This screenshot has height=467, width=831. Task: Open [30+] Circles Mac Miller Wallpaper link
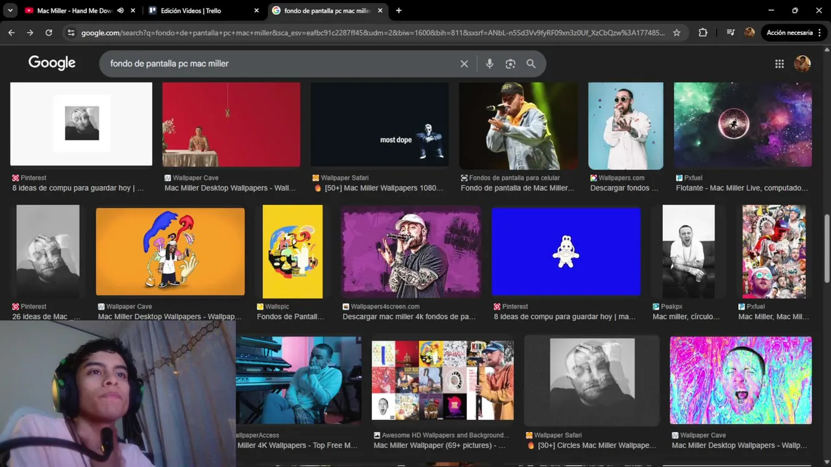click(x=591, y=446)
